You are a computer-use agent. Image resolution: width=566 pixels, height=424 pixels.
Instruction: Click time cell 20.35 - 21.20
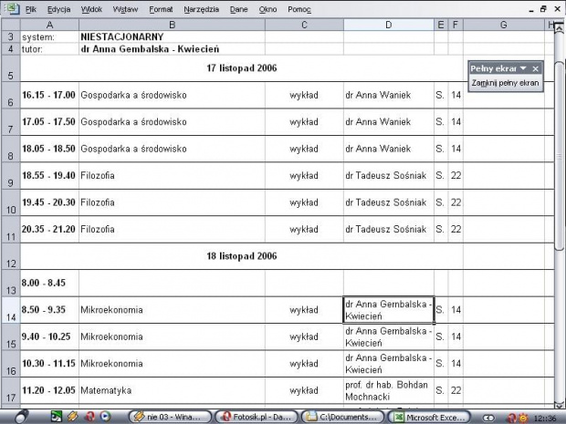pyautogui.click(x=49, y=229)
